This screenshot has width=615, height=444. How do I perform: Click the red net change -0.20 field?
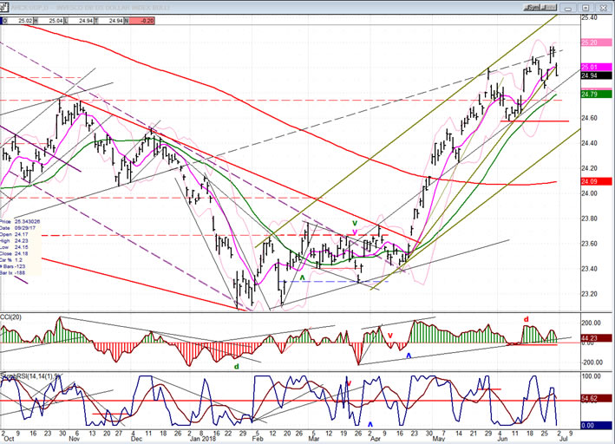[x=141, y=21]
